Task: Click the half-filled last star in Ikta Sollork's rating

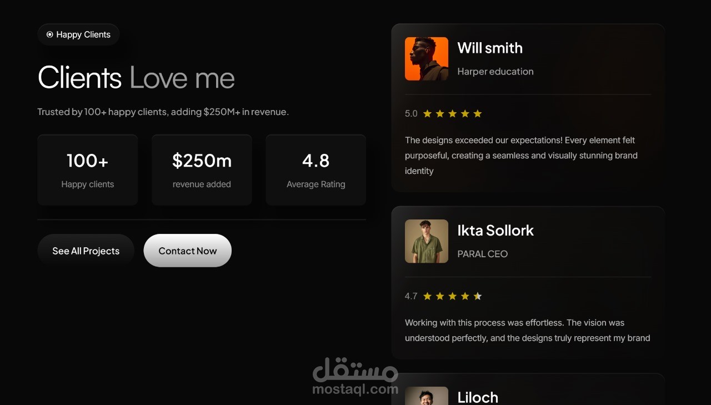Action: [478, 296]
